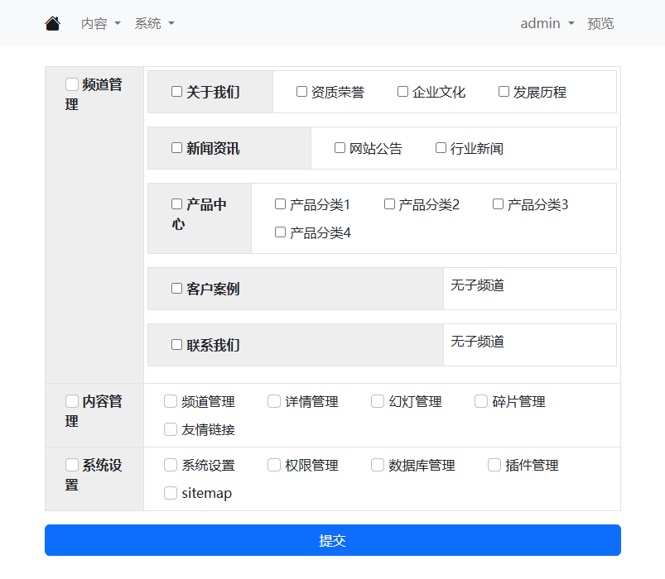This screenshot has width=665, height=579.
Task: Tick the 碎片管理 checkbox
Action: [480, 401]
